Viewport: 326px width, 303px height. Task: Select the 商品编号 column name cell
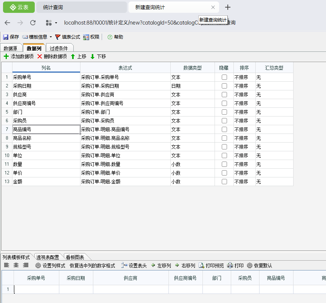46,129
